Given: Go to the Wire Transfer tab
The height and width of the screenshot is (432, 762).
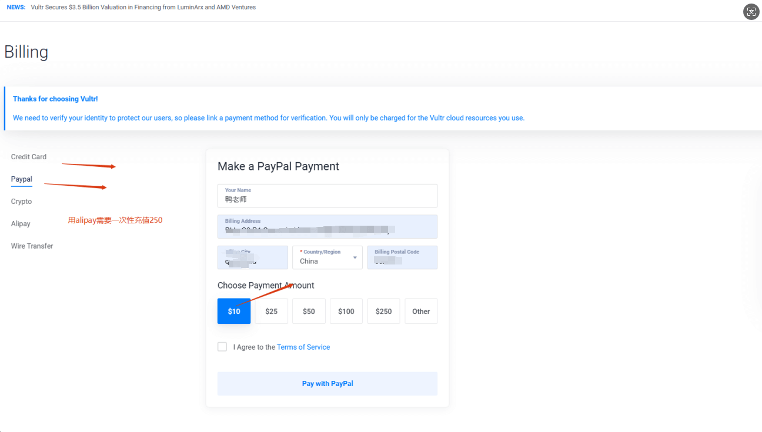Looking at the screenshot, I should click(x=32, y=246).
